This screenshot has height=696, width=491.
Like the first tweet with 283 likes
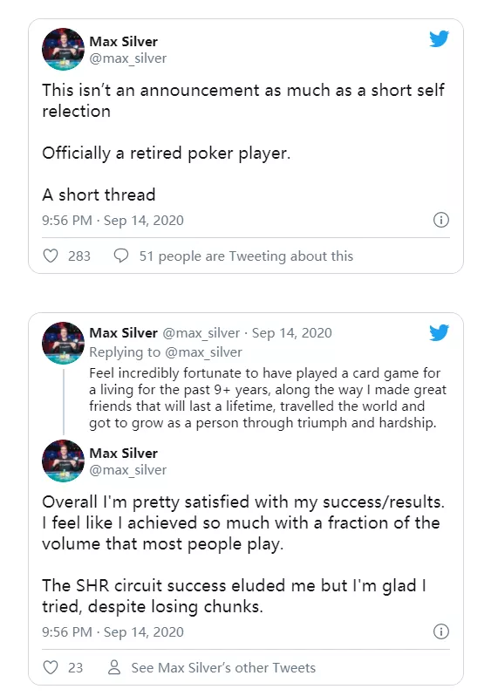click(51, 256)
